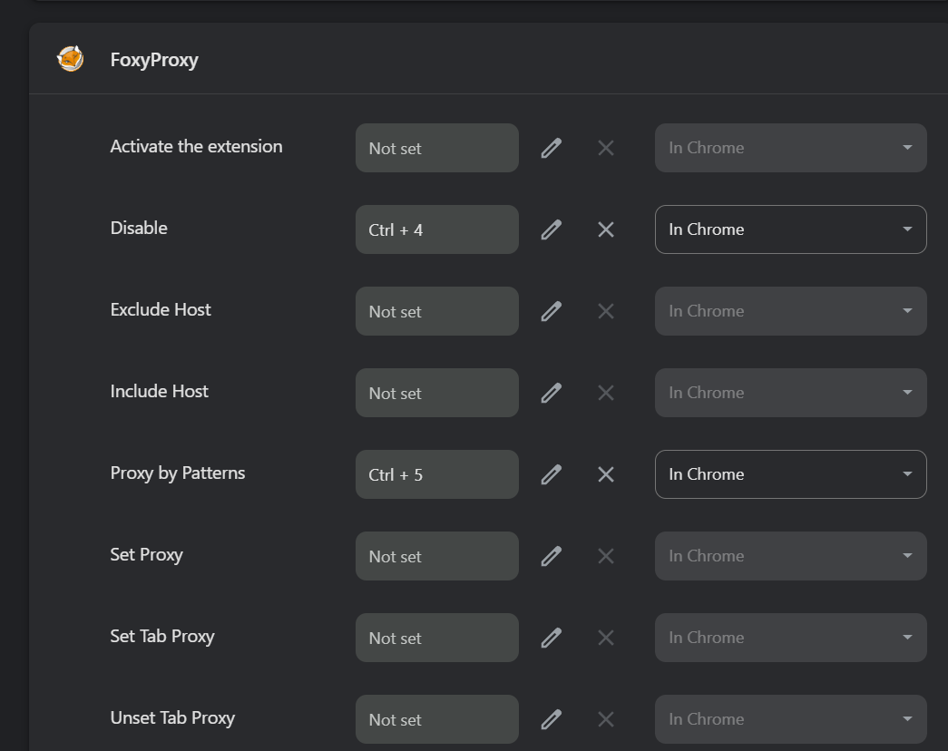Open the Unset Tab Proxy scope dropdown
Viewport: 948px width, 751px height.
click(x=790, y=719)
